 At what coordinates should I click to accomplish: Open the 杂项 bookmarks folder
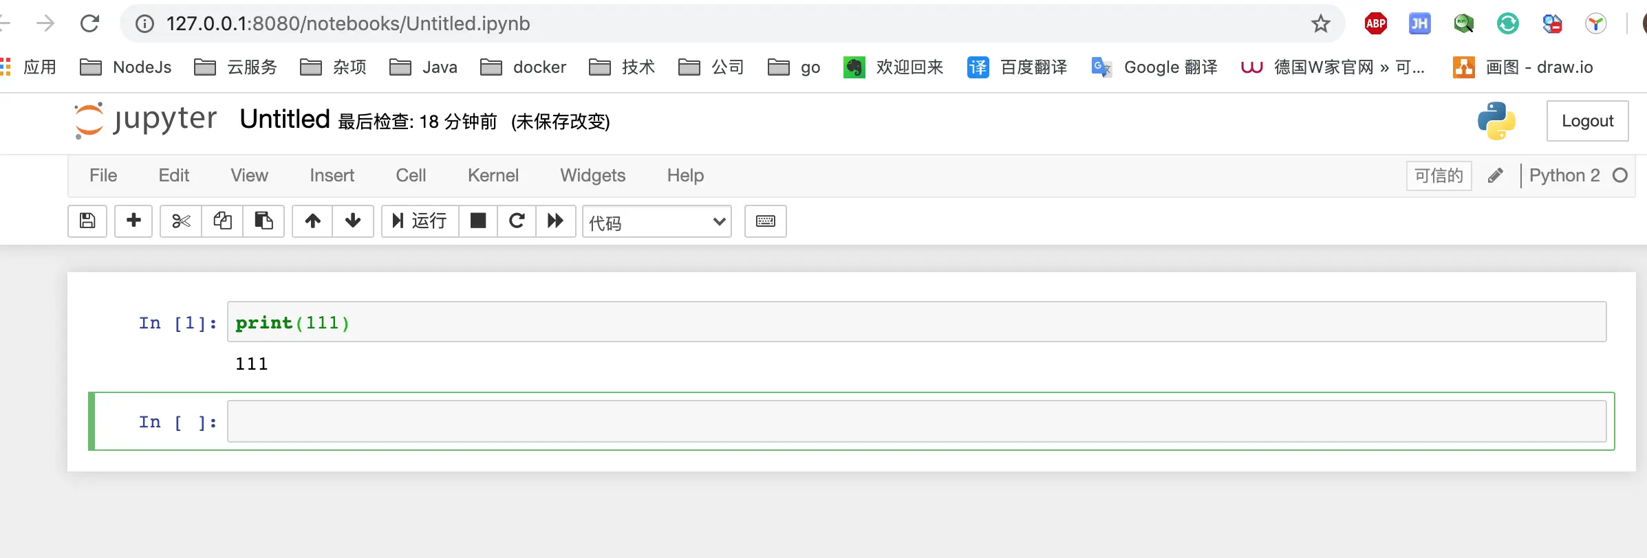pyautogui.click(x=334, y=67)
